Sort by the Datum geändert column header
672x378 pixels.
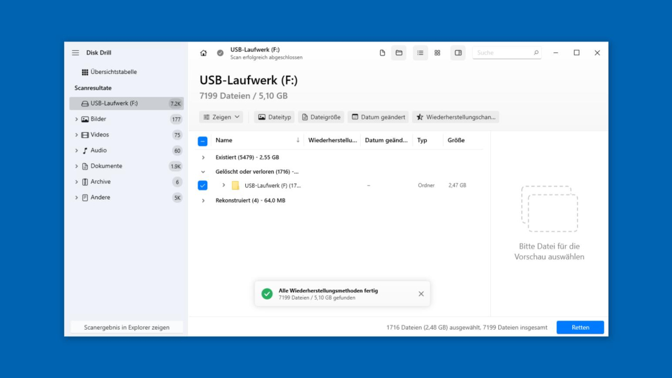tap(386, 140)
